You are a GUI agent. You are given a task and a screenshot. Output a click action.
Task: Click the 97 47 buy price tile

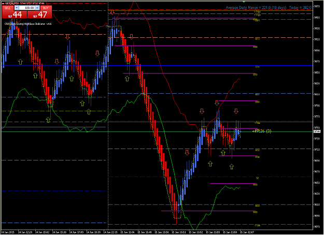coord(39,14)
